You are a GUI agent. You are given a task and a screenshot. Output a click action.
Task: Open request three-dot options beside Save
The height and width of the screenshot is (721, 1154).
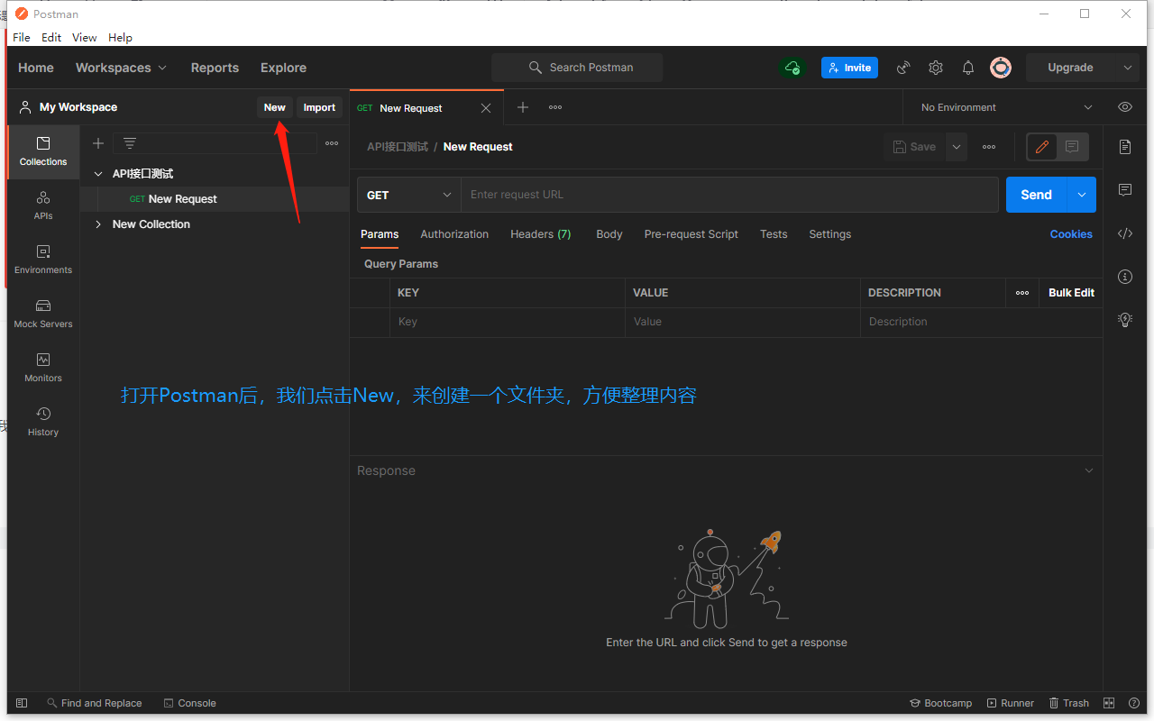pos(989,147)
